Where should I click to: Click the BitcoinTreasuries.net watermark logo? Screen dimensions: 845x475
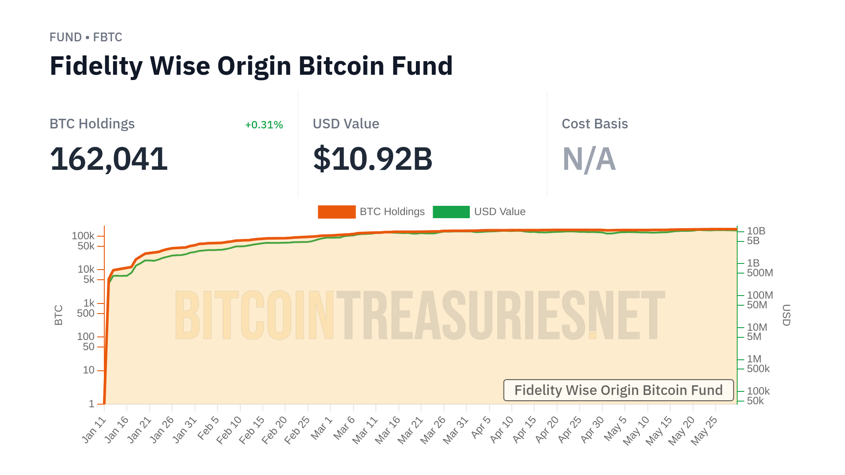point(419,315)
